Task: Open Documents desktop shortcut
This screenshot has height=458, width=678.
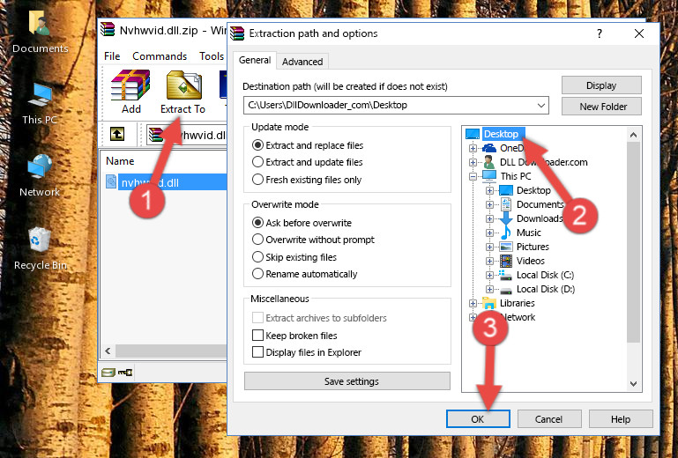Action: click(40, 32)
